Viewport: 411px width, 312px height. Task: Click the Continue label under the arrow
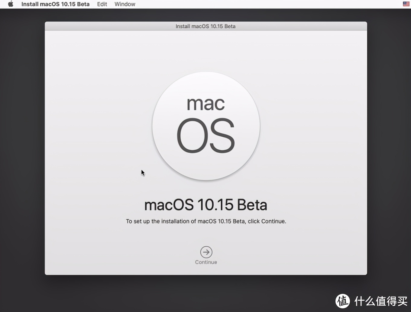[x=206, y=262]
